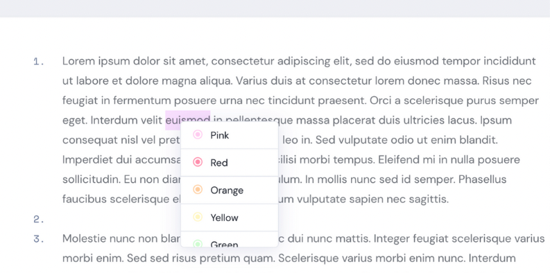The width and height of the screenshot is (550, 273).
Task: Click the green color circle icon
Action: 198,244
